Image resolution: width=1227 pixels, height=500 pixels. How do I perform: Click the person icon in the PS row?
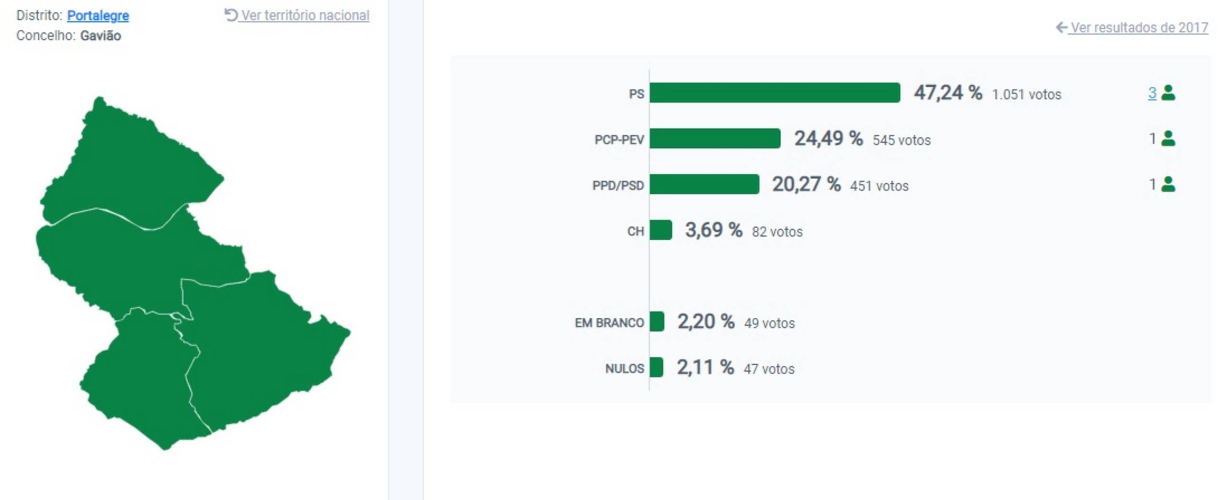pyautogui.click(x=1168, y=93)
